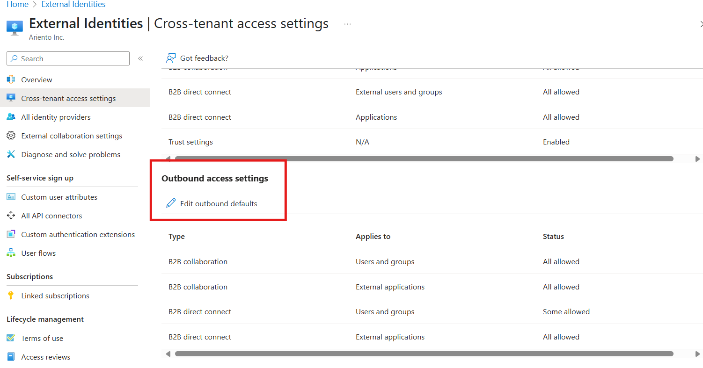Click the pencil icon for outbound defaults
This screenshot has width=703, height=368.
[171, 203]
